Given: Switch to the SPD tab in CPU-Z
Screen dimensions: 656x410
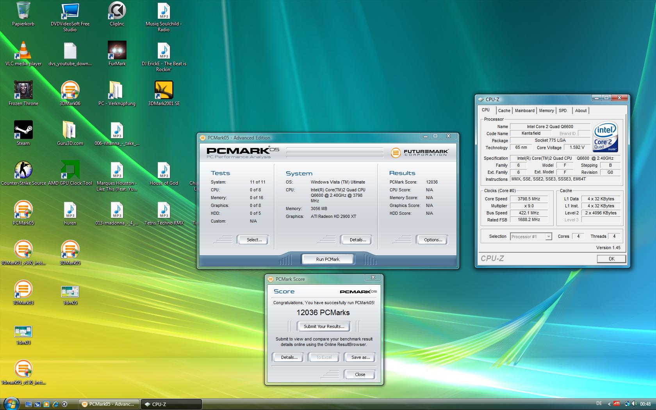Looking at the screenshot, I should [563, 111].
